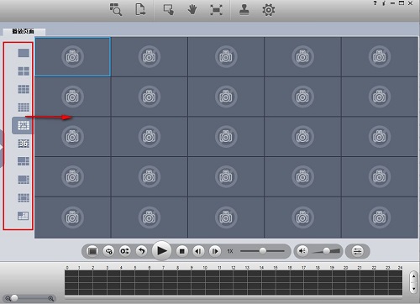Select the 4-window split layout

tap(24, 71)
